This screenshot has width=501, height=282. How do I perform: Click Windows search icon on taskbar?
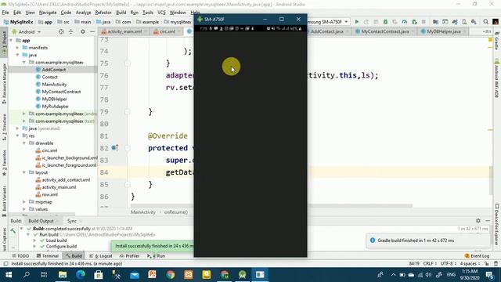coord(27,275)
